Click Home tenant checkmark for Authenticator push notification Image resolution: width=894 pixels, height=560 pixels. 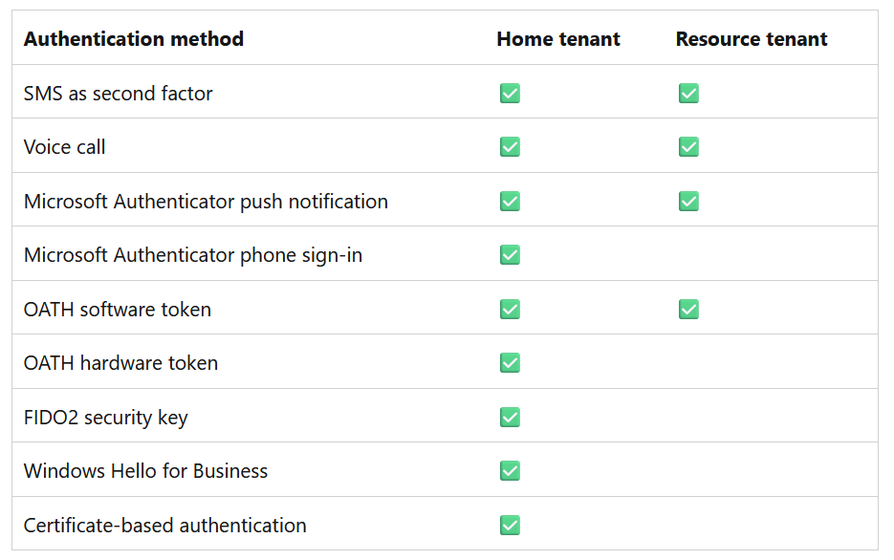point(510,201)
